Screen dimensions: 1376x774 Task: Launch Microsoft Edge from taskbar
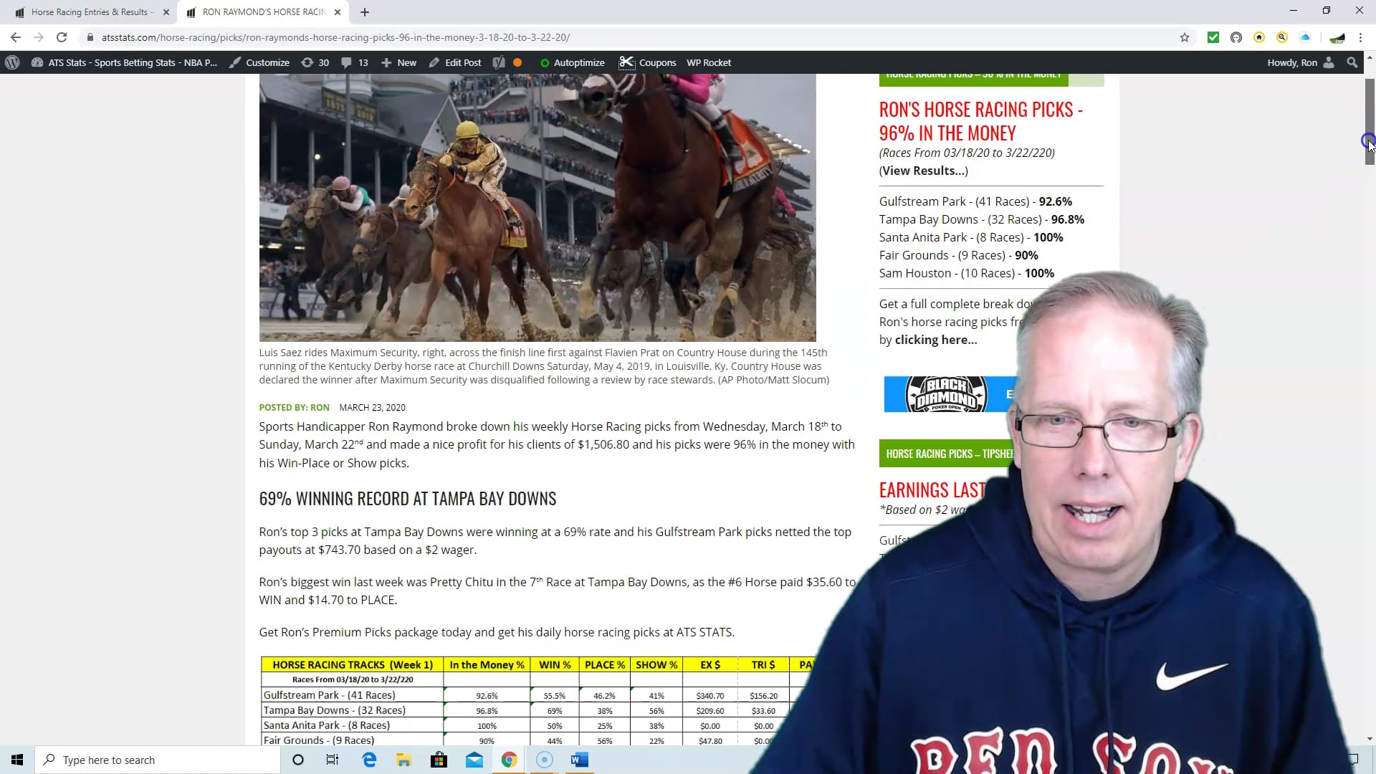369,760
